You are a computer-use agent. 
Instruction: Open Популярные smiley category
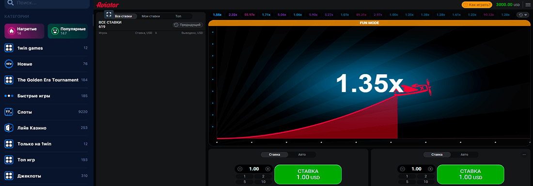tap(68, 31)
